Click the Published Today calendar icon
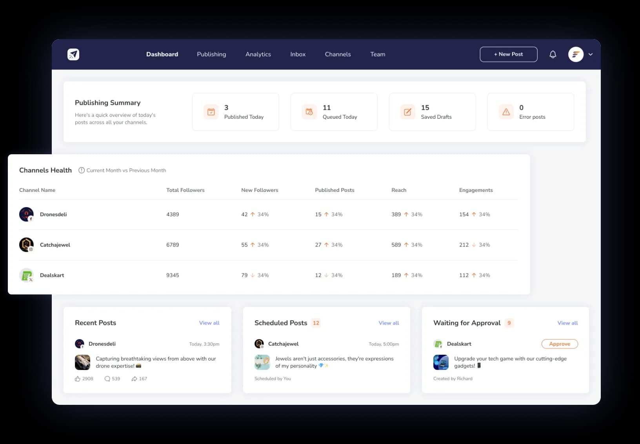 pos(211,112)
